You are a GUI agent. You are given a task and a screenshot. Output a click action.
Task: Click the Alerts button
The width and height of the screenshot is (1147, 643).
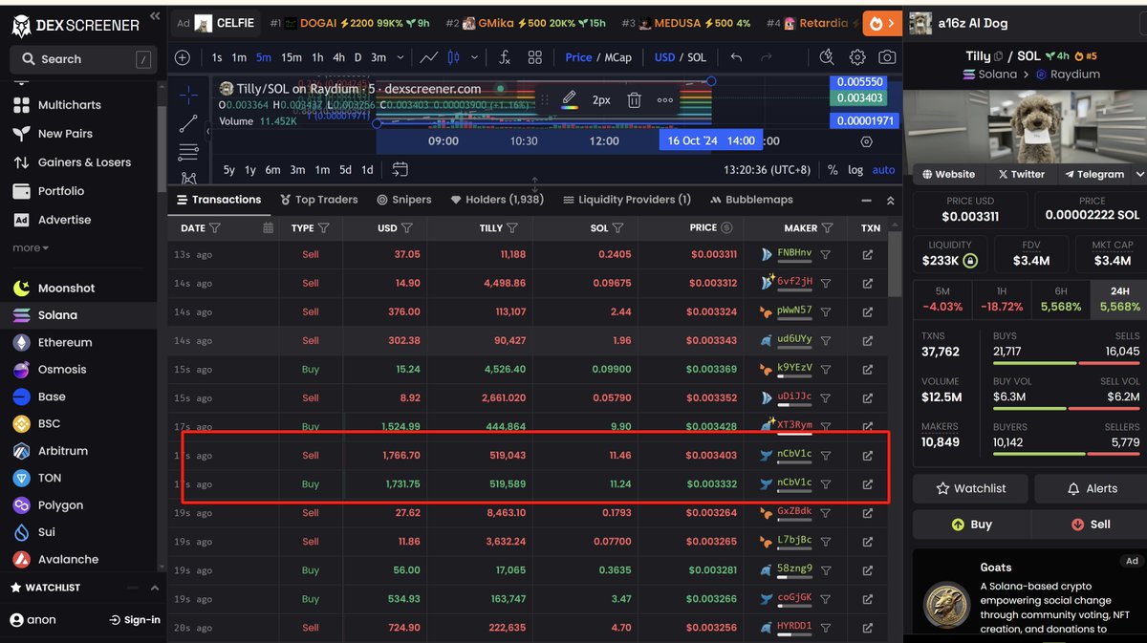click(x=1091, y=488)
